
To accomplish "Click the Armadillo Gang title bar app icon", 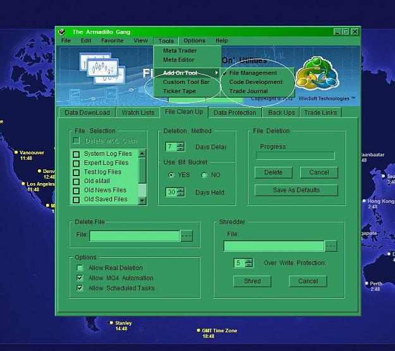I will [x=61, y=32].
